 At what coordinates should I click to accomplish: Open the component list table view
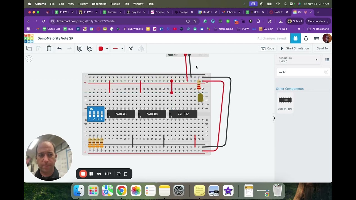tap(317, 38)
